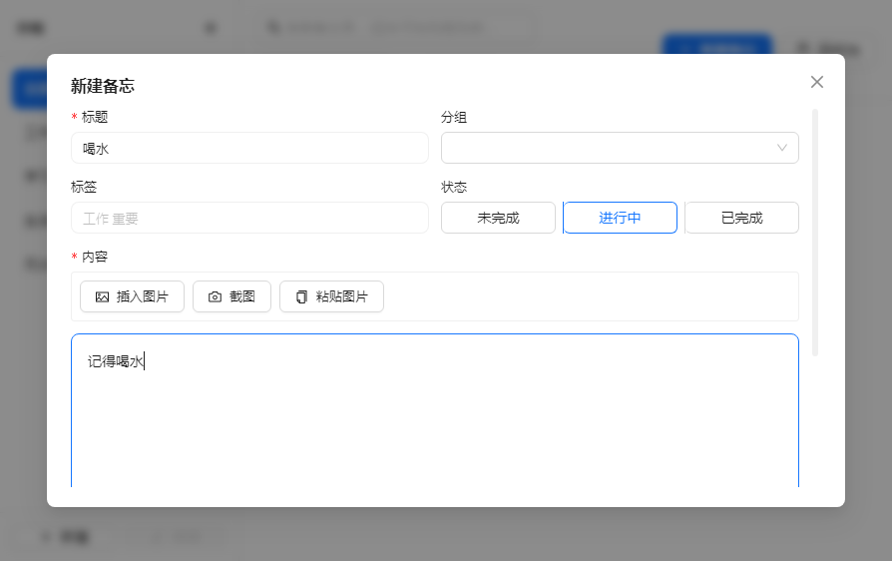Click the 粘贴图片 button
892x561 pixels.
pos(331,296)
